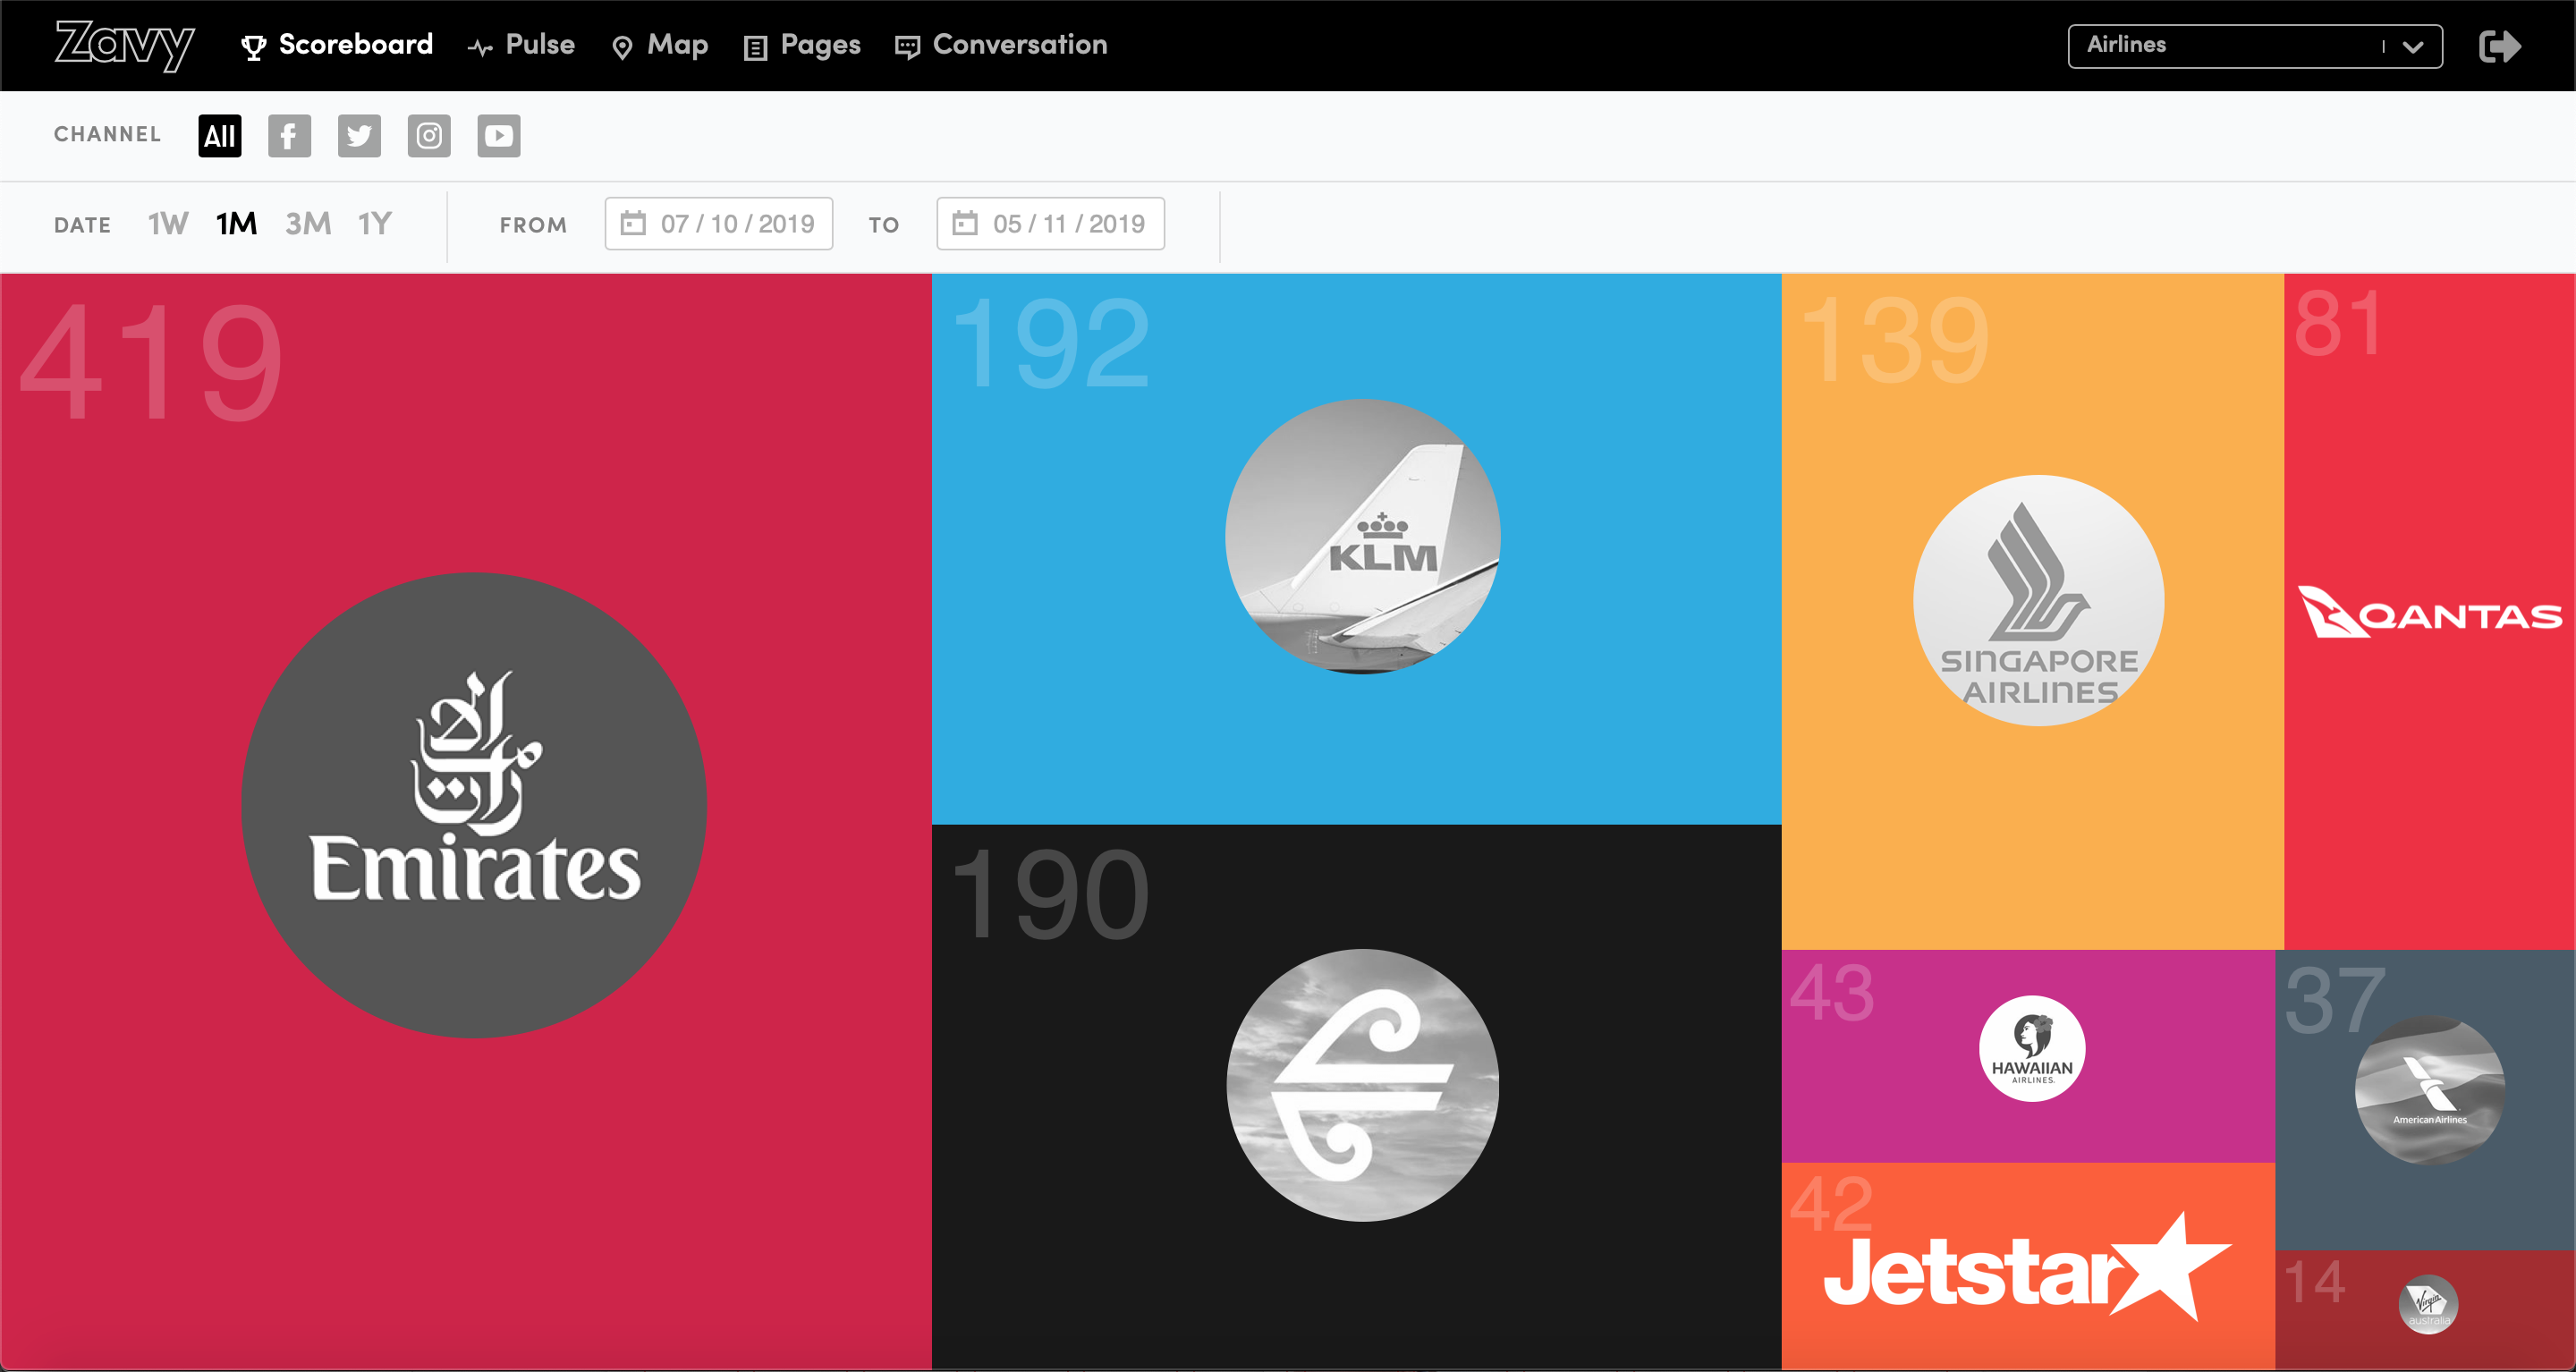Filter by Facebook channel icon
Image resolution: width=2576 pixels, height=1372 pixels.
click(289, 135)
